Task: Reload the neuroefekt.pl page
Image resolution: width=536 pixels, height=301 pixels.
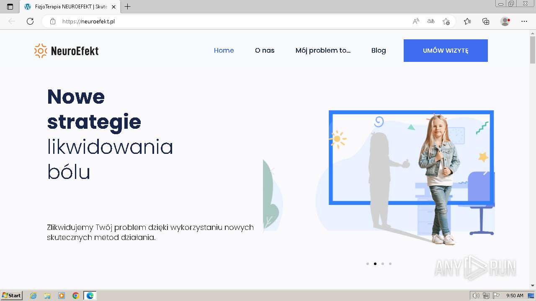Action: (x=30, y=21)
